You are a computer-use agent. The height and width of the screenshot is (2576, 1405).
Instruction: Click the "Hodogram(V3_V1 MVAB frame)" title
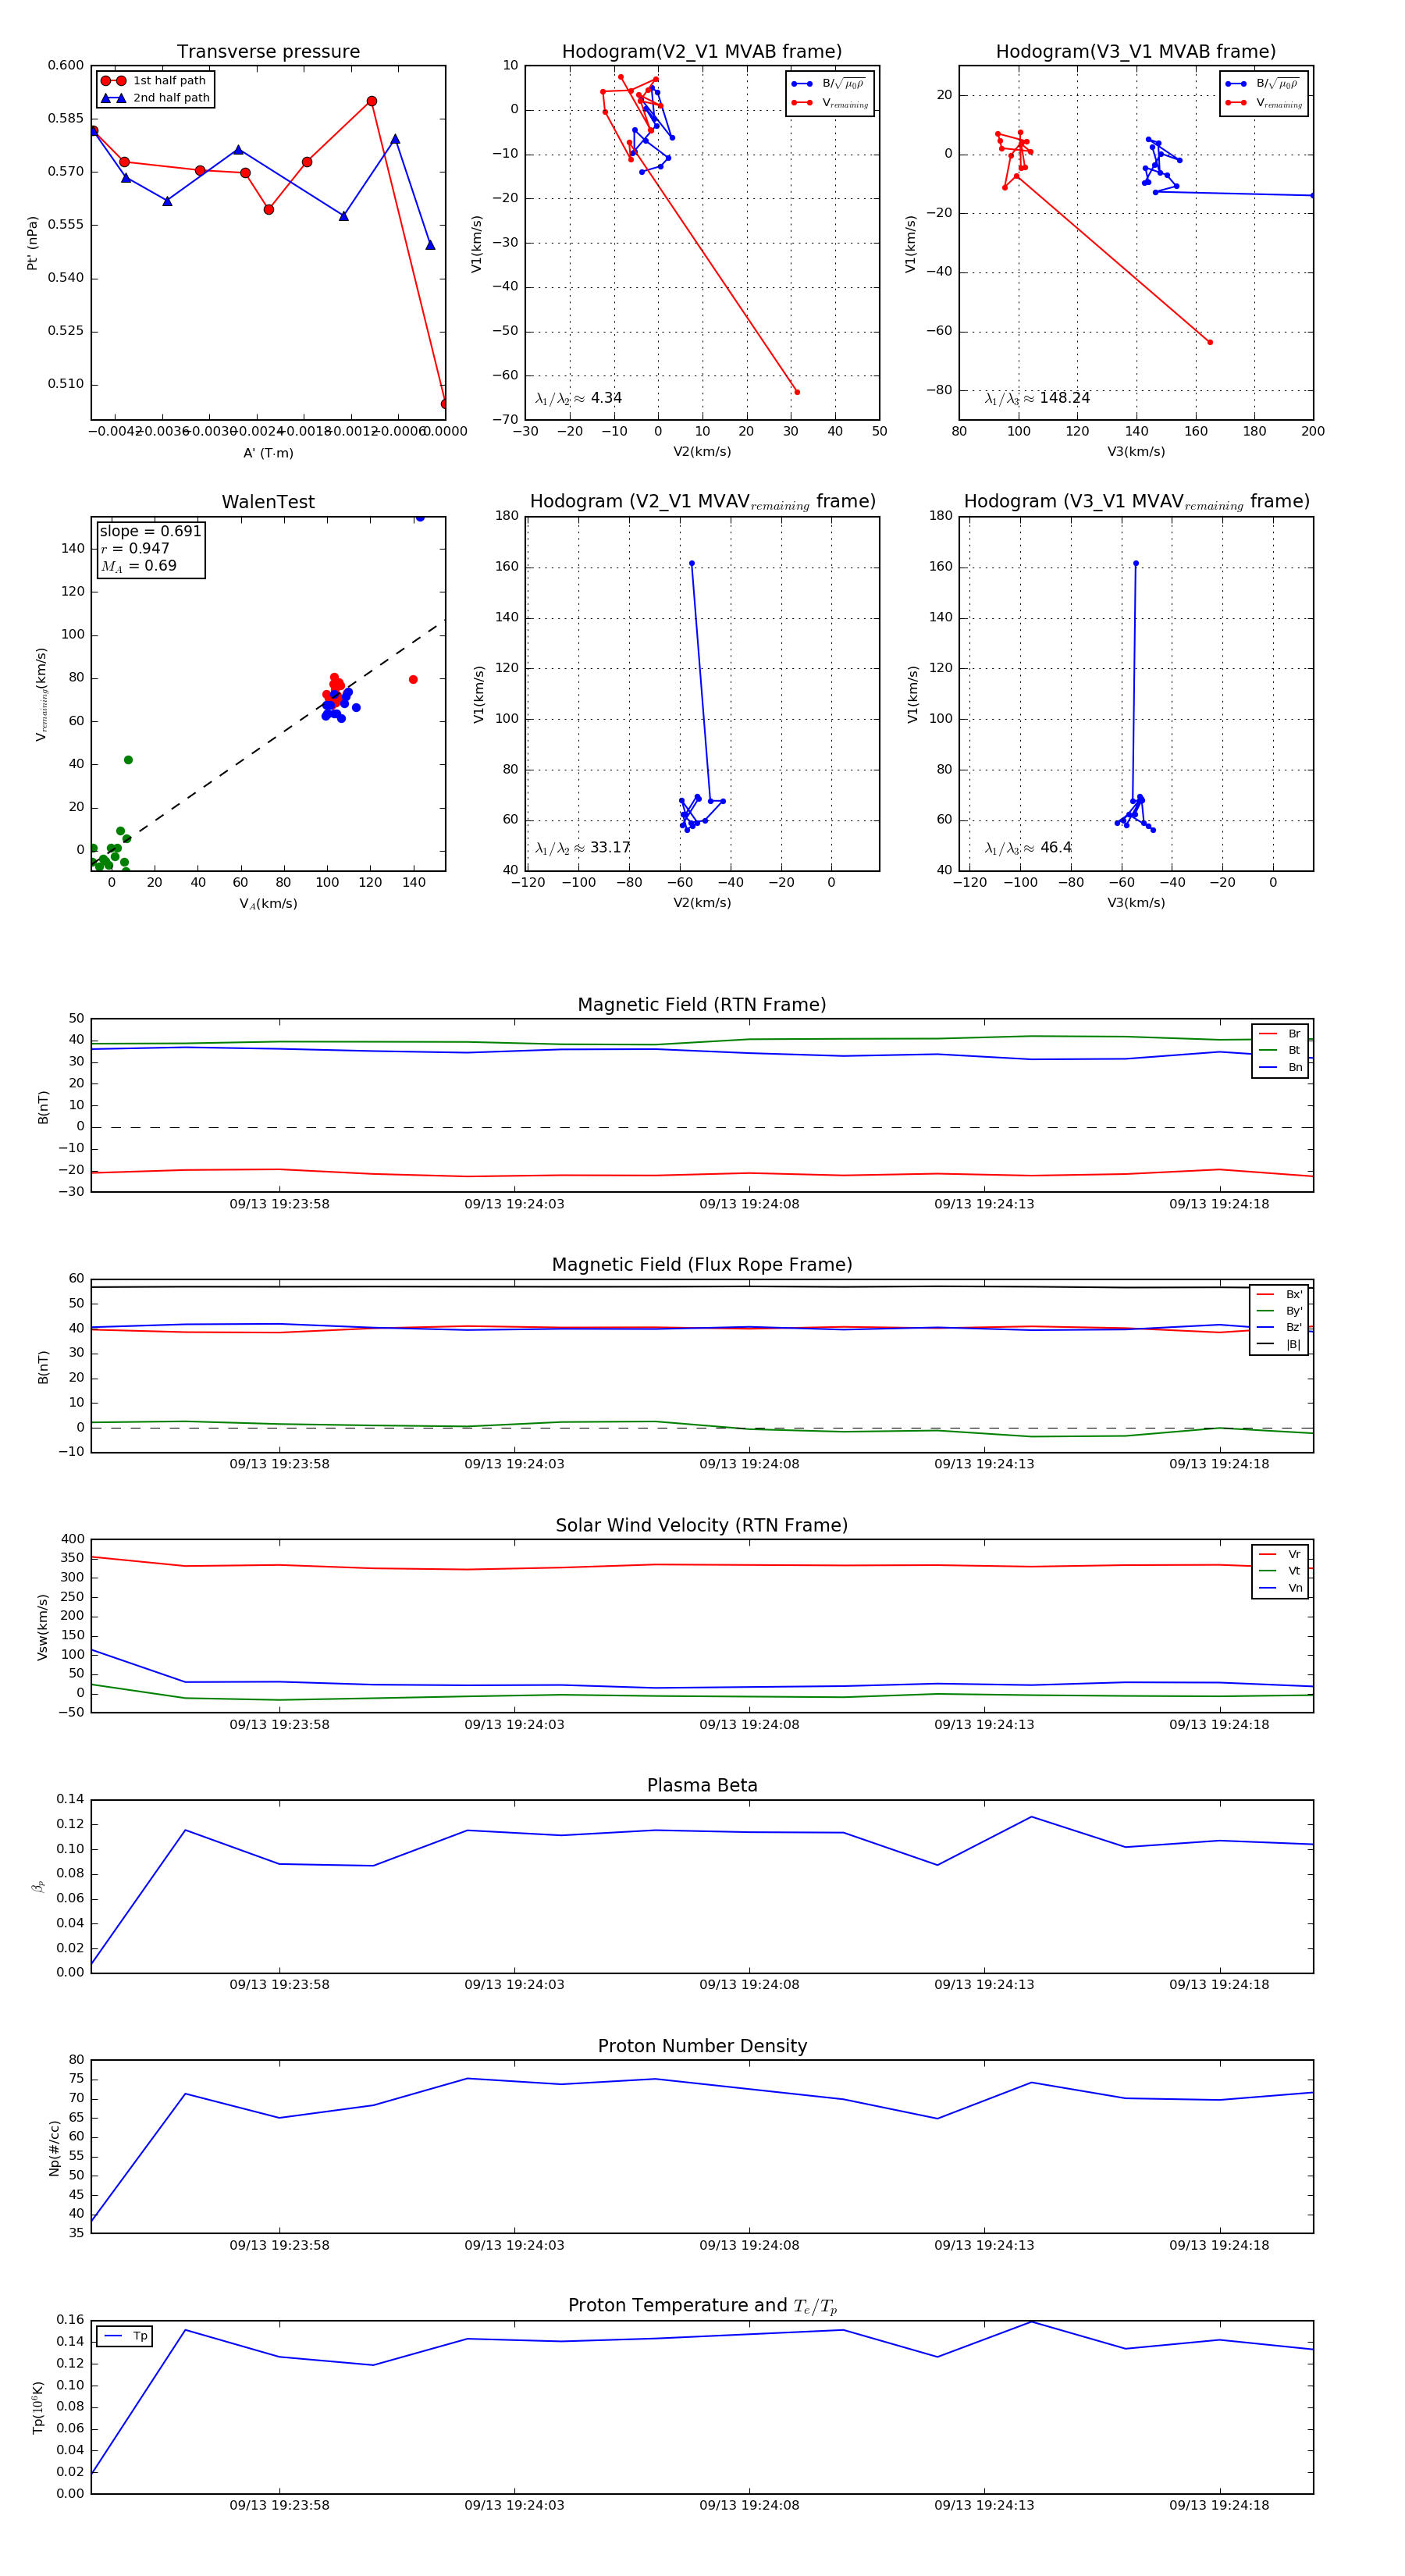click(x=1136, y=52)
